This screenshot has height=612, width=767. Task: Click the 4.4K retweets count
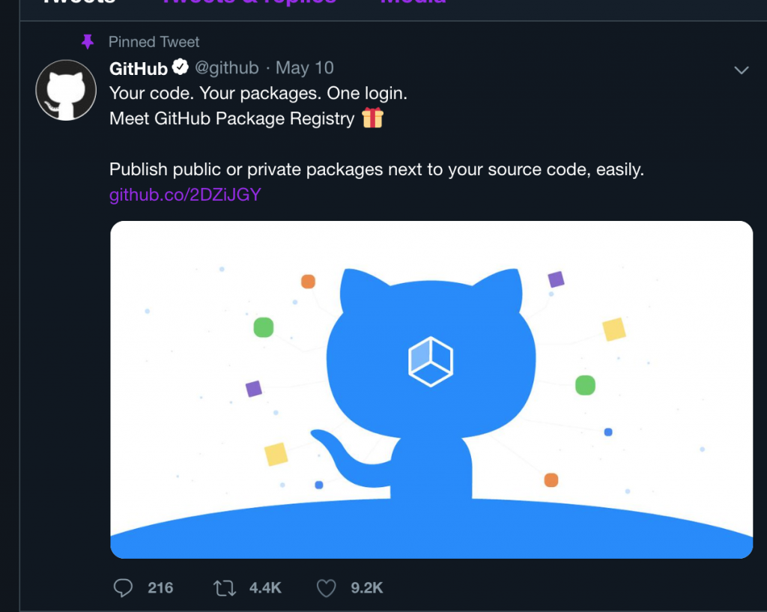pos(264,588)
